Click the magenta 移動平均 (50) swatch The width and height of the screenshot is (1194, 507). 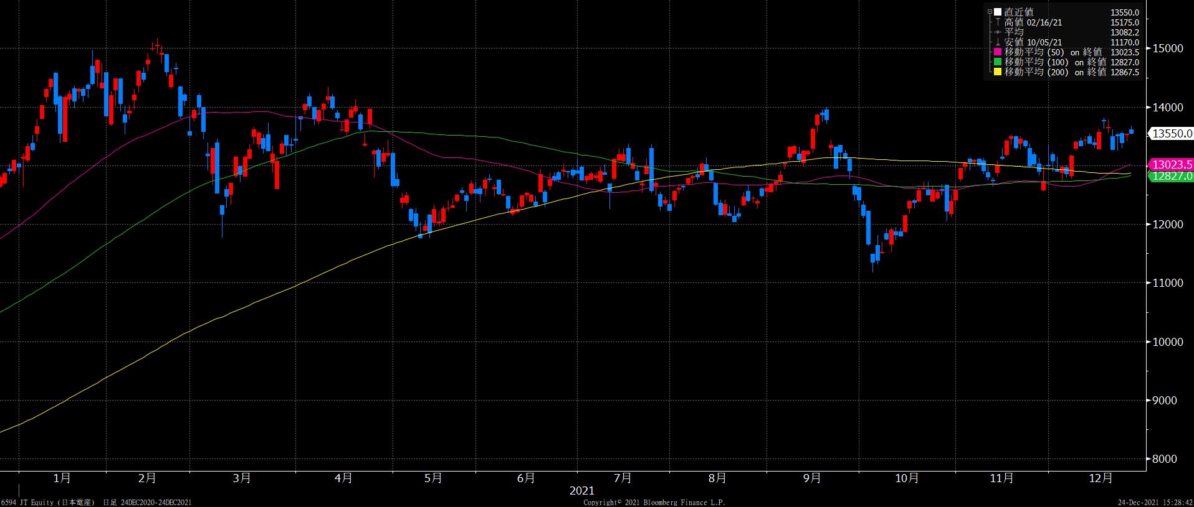tap(998, 52)
